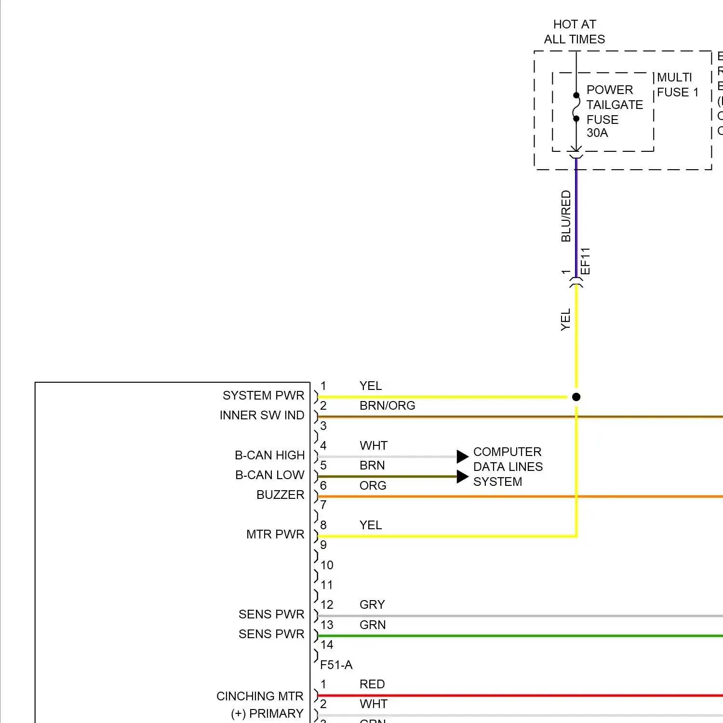Click the "CINCHING MTR" terminal label
Viewport: 723px width, 723px height.
(x=260, y=696)
